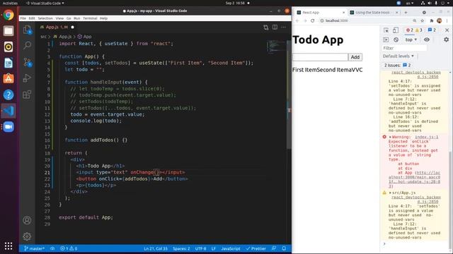Change language mode from JavaScript
Image resolution: width=453 pixels, height=254 pixels.
coord(231,248)
